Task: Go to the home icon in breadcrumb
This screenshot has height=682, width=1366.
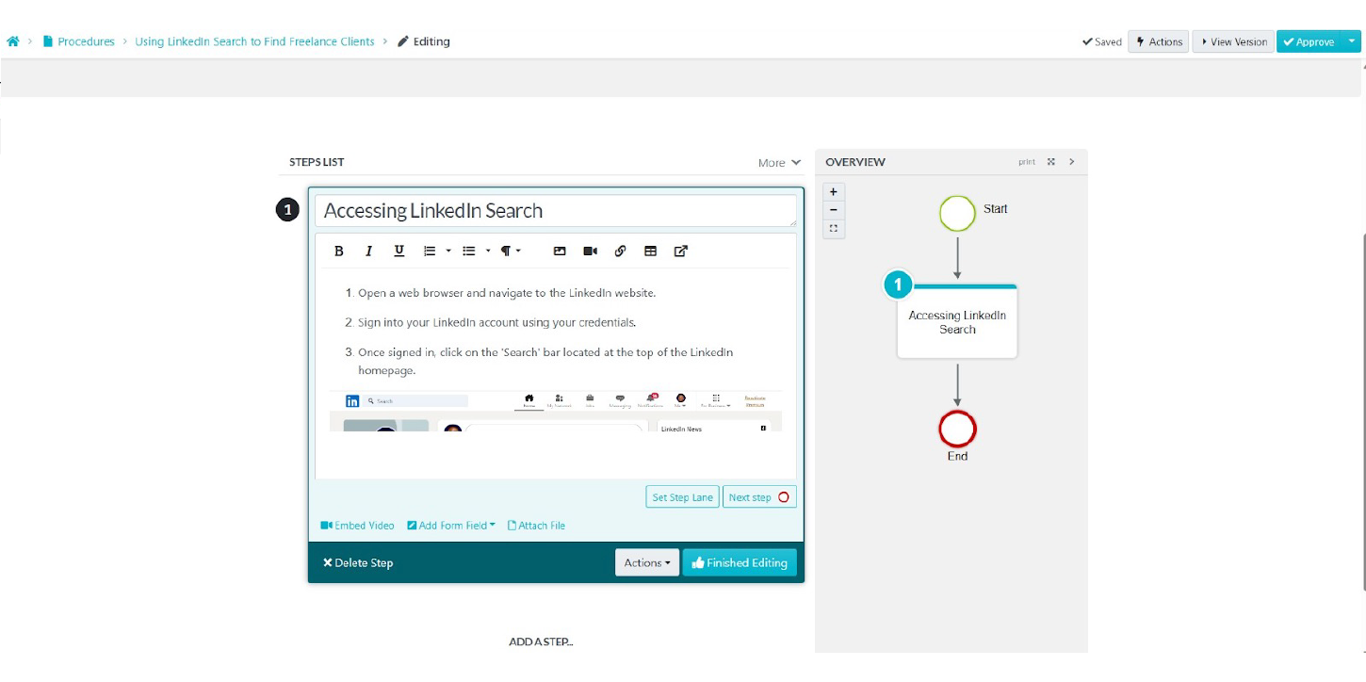Action: click(x=13, y=41)
